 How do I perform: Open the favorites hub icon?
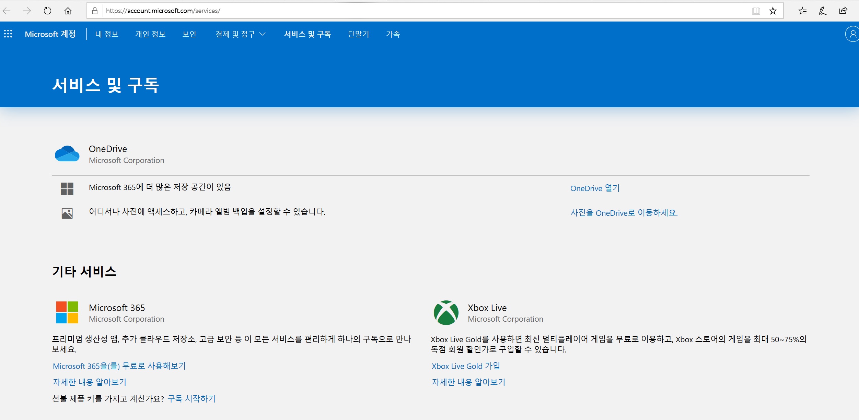click(x=802, y=11)
